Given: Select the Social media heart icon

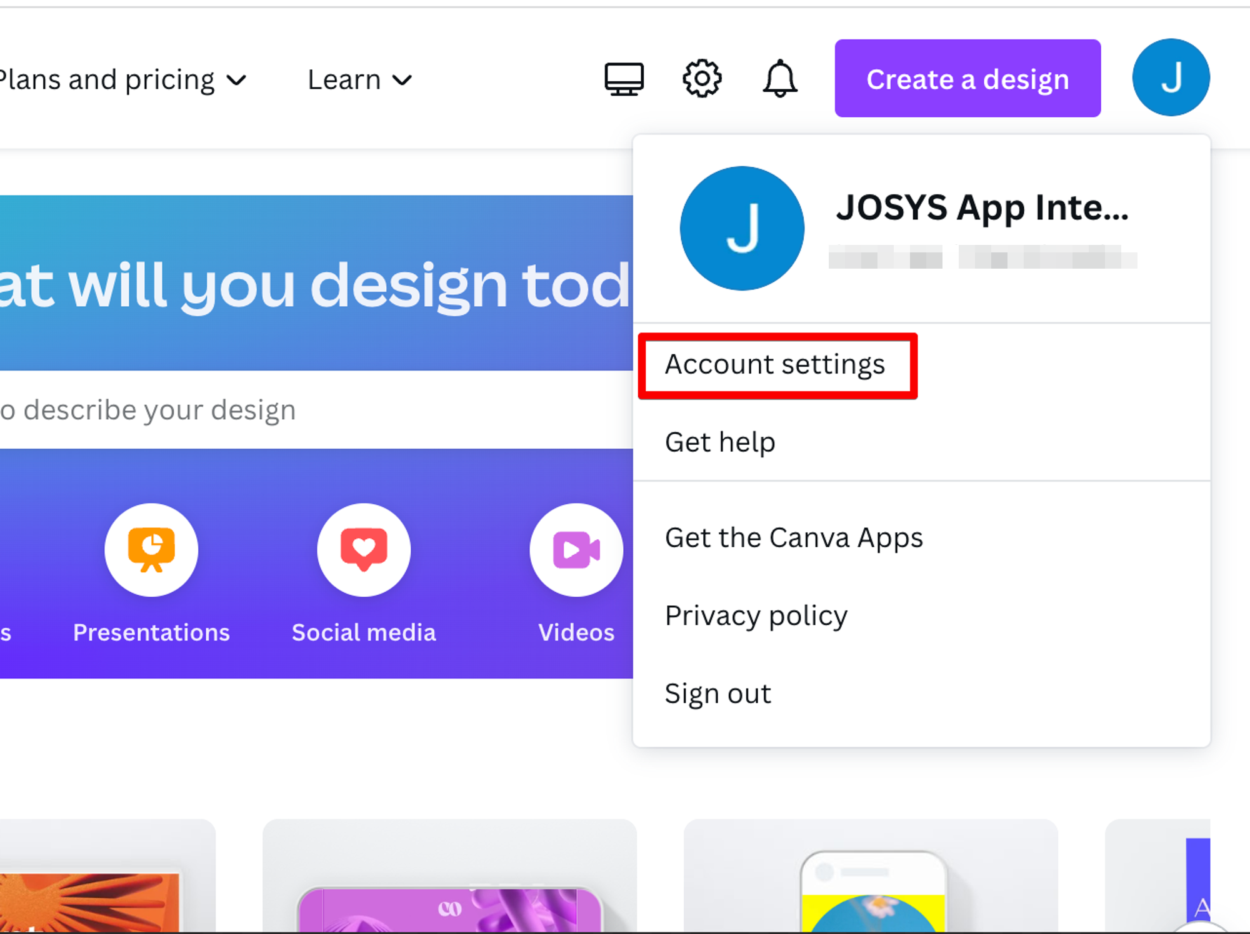Looking at the screenshot, I should (364, 550).
